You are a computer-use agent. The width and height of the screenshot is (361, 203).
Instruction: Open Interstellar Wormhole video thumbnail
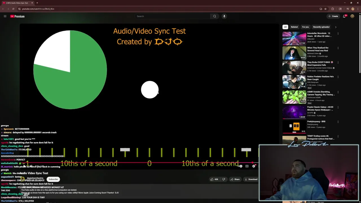click(x=294, y=38)
